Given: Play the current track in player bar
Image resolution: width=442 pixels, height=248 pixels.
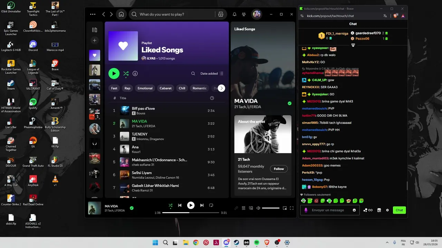Looking at the screenshot, I should (191, 205).
